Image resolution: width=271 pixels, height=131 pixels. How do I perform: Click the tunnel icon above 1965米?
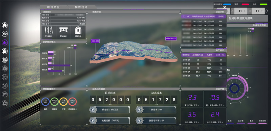(78, 30)
